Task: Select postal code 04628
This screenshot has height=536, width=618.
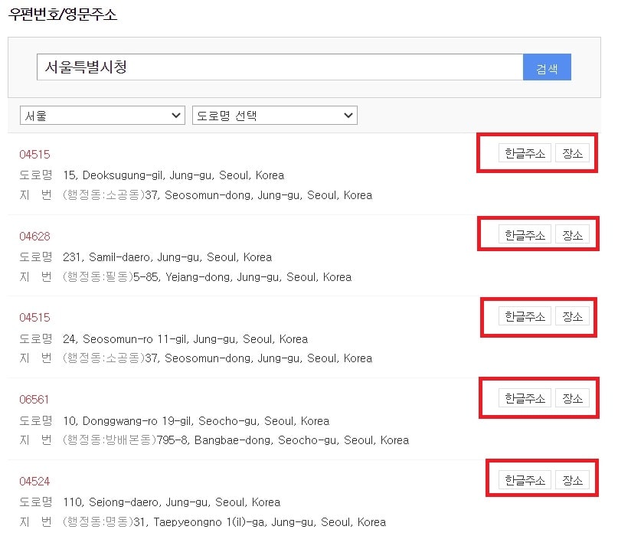Action: pos(34,237)
